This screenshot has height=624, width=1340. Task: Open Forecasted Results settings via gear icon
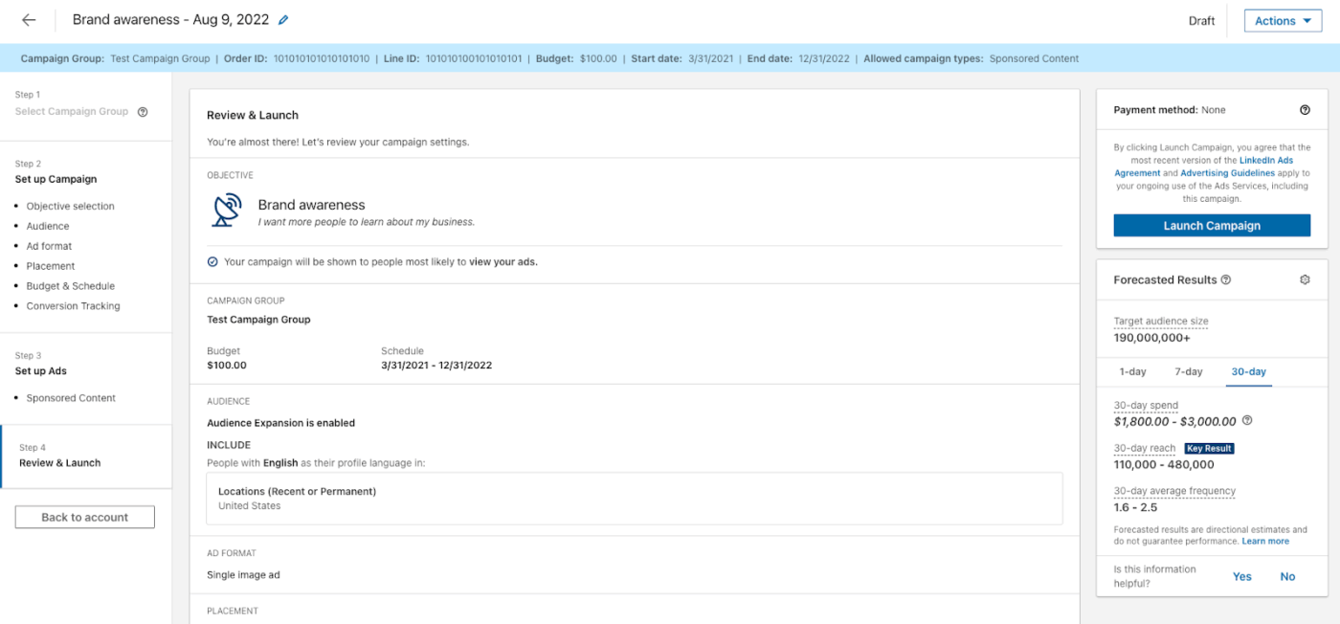[x=1304, y=279]
